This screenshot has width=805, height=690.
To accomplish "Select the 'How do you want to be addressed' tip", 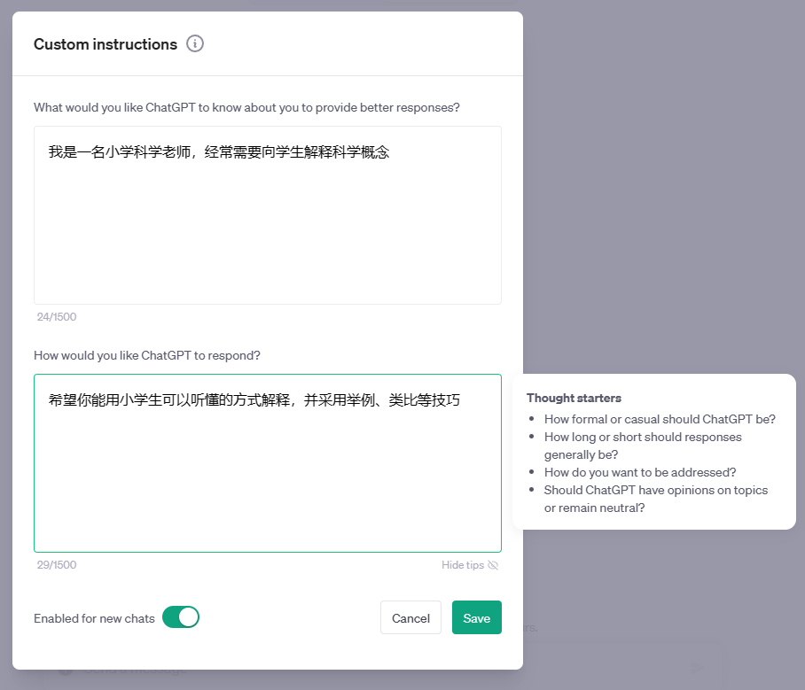I will point(640,472).
